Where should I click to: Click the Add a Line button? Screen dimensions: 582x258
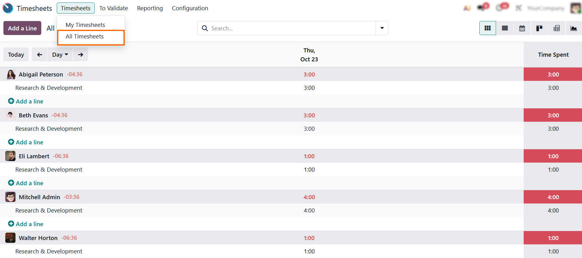pos(22,28)
